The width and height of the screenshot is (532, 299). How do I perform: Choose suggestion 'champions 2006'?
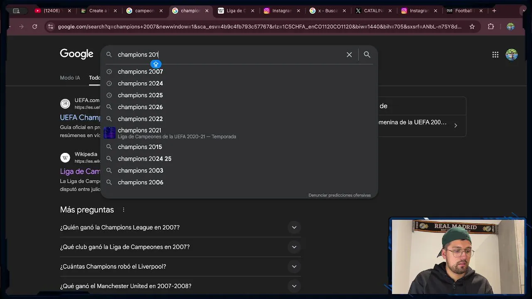(239, 182)
